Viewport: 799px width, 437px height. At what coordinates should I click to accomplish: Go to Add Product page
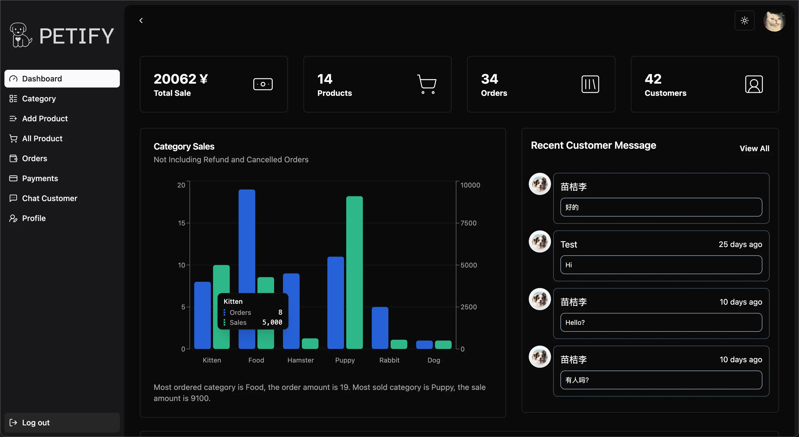[45, 119]
